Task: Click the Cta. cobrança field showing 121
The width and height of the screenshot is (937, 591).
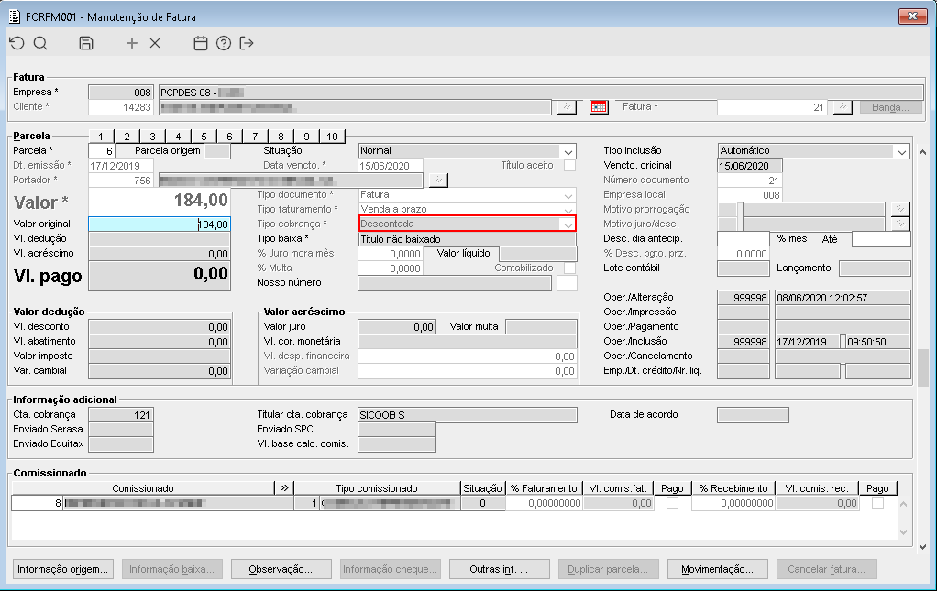Action: pos(121,415)
